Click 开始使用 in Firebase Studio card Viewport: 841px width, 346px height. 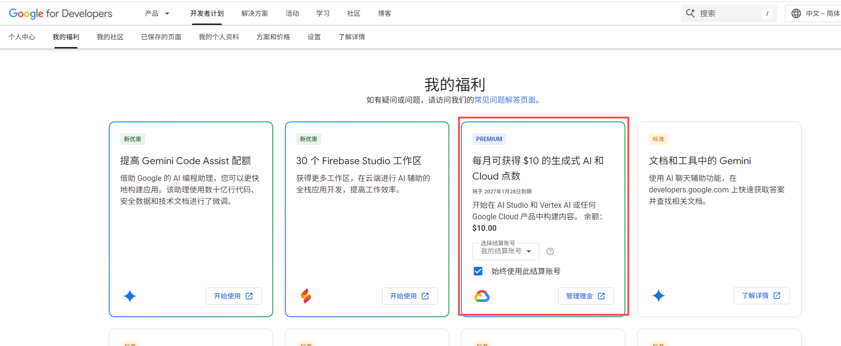410,296
